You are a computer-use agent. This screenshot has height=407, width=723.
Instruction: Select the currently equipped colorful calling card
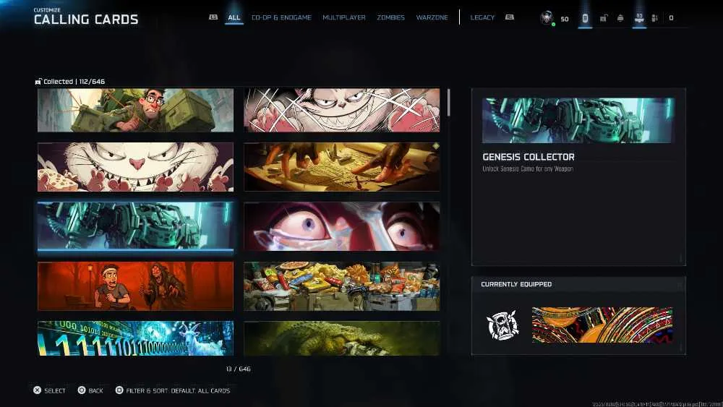602,325
